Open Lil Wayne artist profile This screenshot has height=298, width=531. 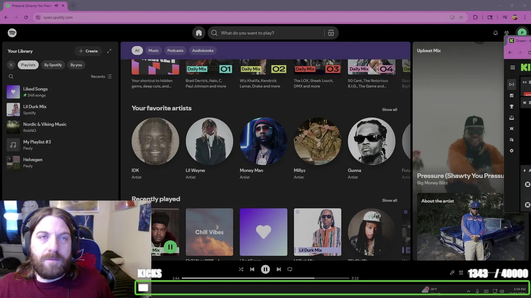pos(209,149)
